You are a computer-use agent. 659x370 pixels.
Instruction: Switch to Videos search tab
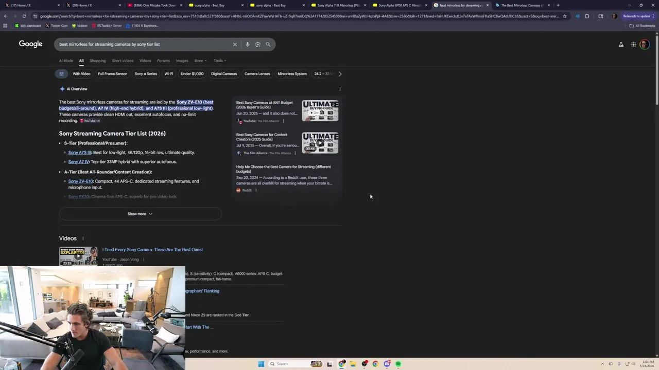pos(145,61)
